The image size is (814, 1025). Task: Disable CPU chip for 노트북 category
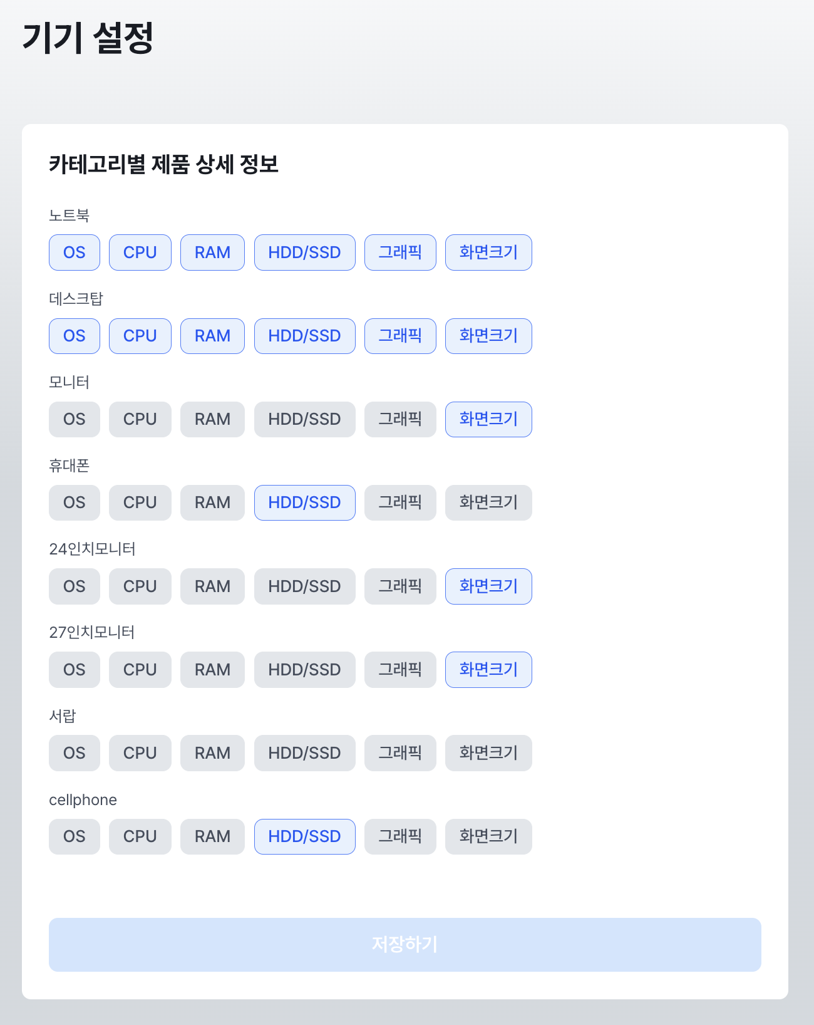coord(140,252)
